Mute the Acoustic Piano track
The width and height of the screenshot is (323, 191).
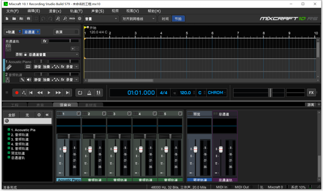(37, 67)
